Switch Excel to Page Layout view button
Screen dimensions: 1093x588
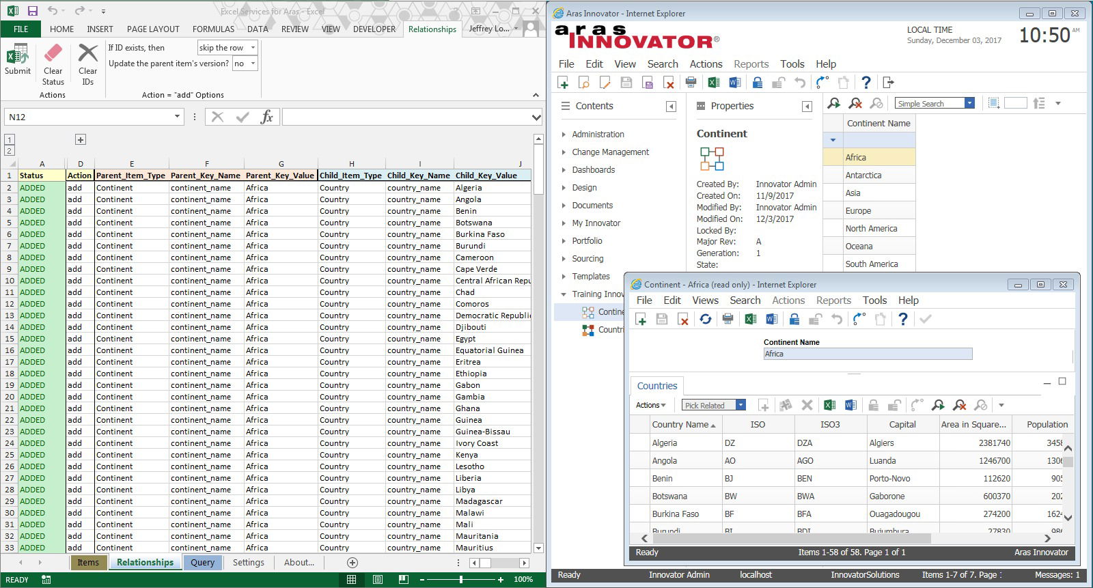click(x=378, y=579)
